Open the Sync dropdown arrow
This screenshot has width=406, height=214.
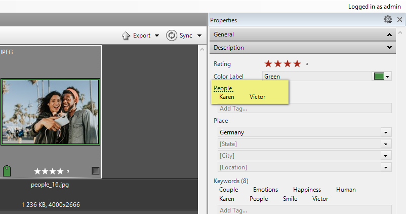199,35
